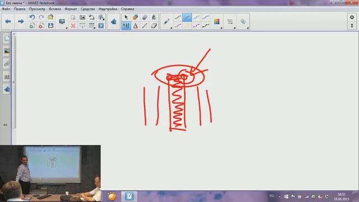The height and width of the screenshot is (202, 359).
Task: Open the Средства menu
Action: tap(88, 9)
